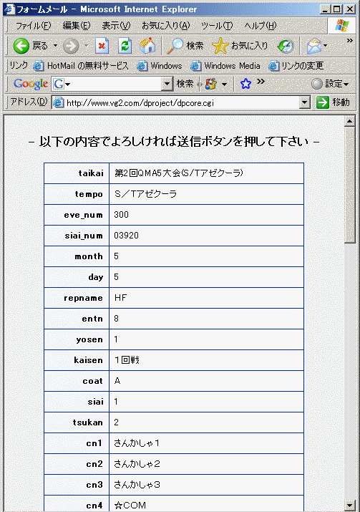Open the ツール(T) menu
This screenshot has height=512, width=360.
tap(217, 26)
